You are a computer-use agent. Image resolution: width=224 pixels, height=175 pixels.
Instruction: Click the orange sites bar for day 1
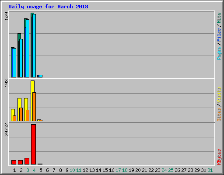pyautogui.click(x=14, y=118)
